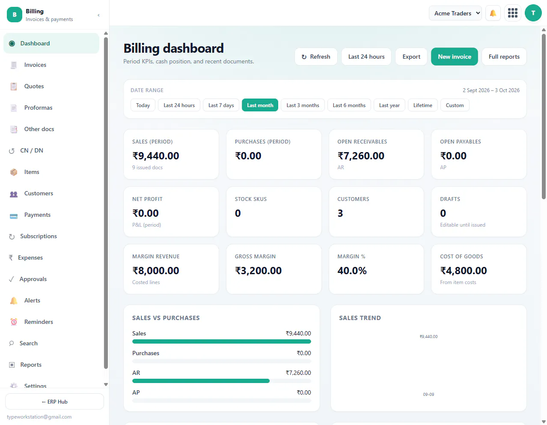Click the main page scrollbar thumb

pos(544,116)
